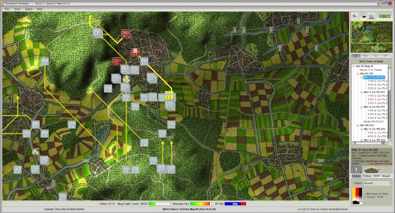Image resolution: width=395 pixels, height=213 pixels.
Task: Collapse the HQ / 2. Co / Pz 211 node
Action: click(x=362, y=77)
